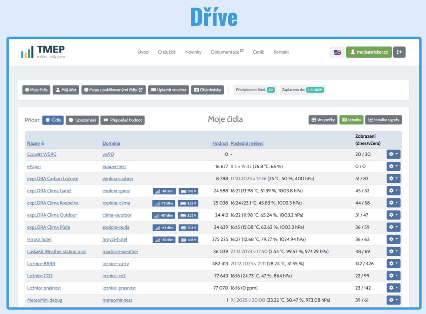426x314 pixels.
Task: Sort by the Doména column
Action: pos(111,143)
